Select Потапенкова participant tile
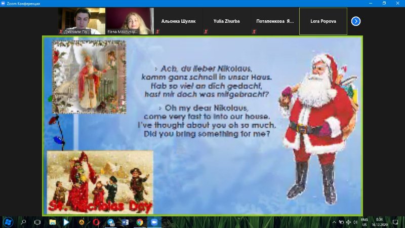The height and width of the screenshot is (228, 405). pyautogui.click(x=275, y=21)
